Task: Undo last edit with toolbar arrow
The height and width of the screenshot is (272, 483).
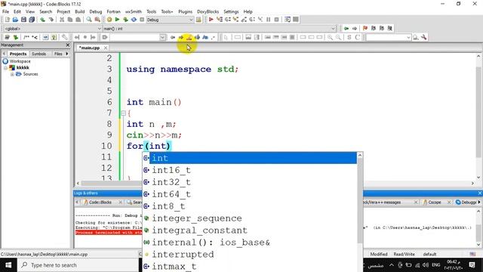Action: (x=42, y=20)
